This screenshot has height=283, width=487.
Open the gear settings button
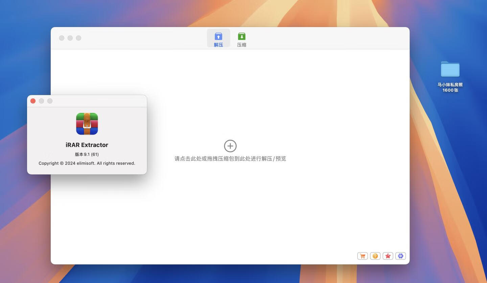[400, 256]
